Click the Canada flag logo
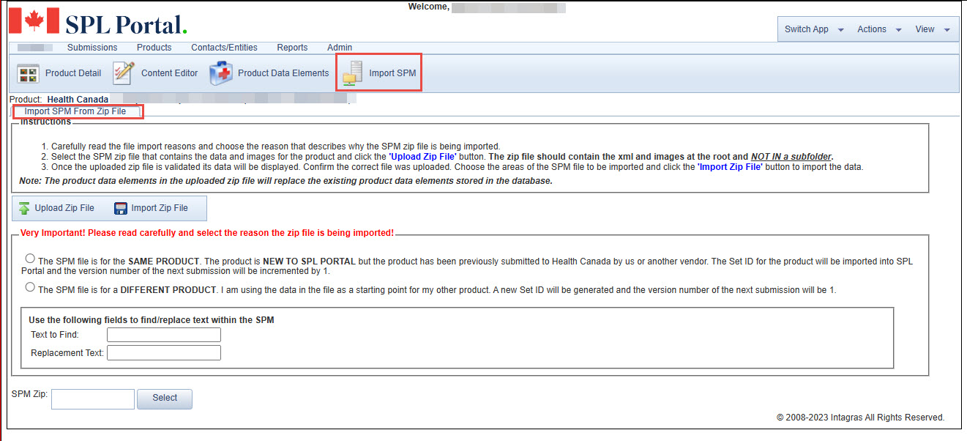 (34, 21)
